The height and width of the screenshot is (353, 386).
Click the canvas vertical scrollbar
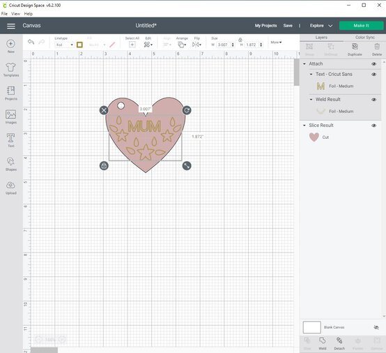click(x=297, y=73)
